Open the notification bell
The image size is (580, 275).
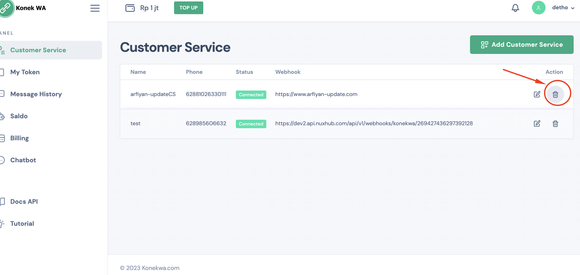[x=515, y=8]
